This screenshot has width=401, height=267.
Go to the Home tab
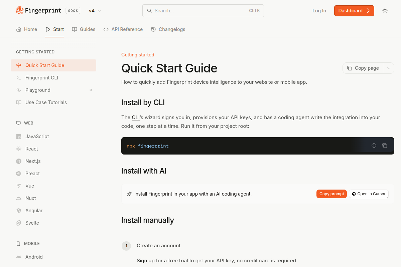tap(27, 29)
